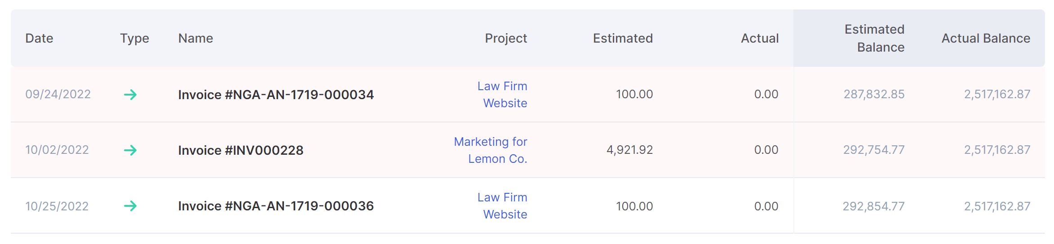
Task: Select the 09/24/2022 date cell
Action: pos(58,94)
